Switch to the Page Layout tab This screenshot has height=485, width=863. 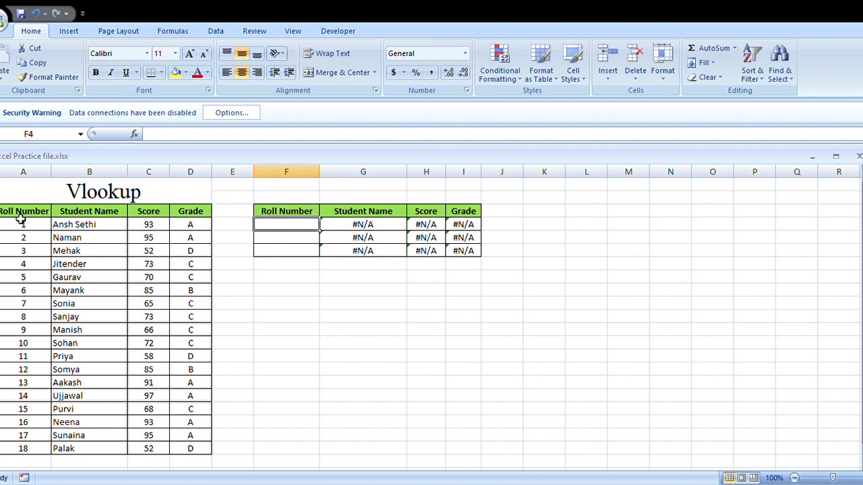[118, 31]
